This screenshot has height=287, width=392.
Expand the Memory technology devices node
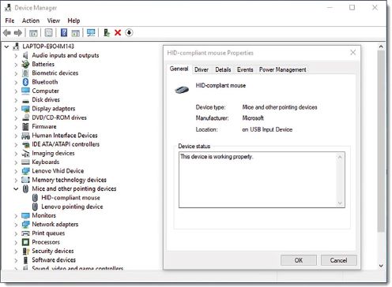(x=16, y=181)
